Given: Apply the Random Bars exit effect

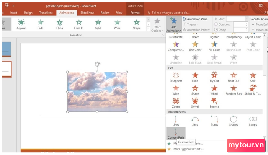Looking at the screenshot, I should pos(234,90).
